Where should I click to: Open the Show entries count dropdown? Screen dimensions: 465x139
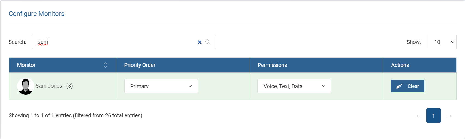click(x=441, y=42)
